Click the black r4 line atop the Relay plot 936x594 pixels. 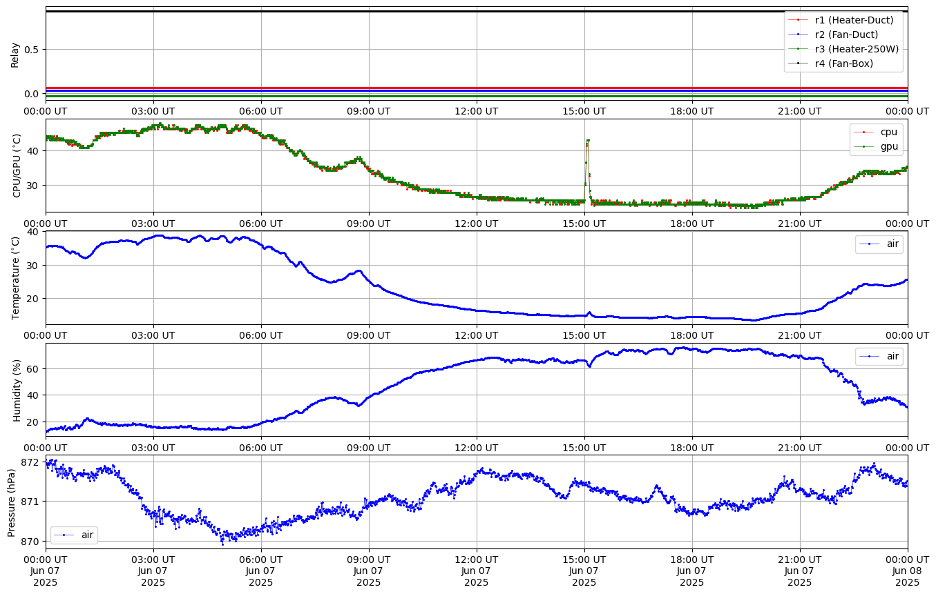coord(477,11)
